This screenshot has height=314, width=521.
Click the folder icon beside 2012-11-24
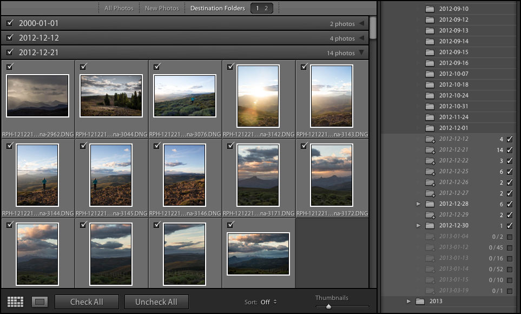(x=430, y=117)
